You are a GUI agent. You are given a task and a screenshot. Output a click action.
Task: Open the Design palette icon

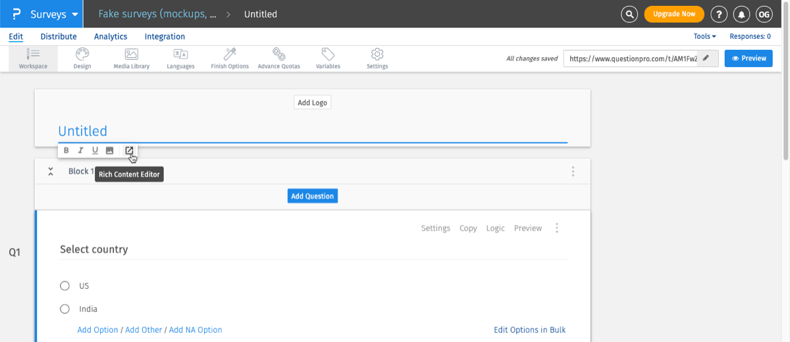(x=82, y=55)
